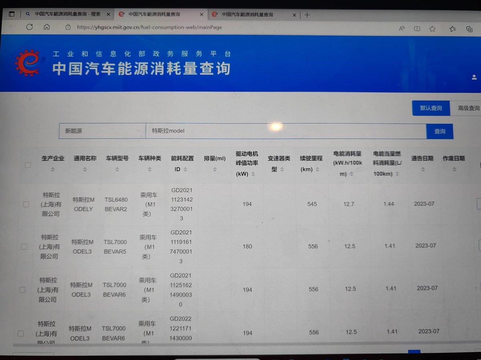Screen dimensions: 481x360
Task: Click 工业和信息化部政务服务平台 header text
Action: (x=142, y=54)
